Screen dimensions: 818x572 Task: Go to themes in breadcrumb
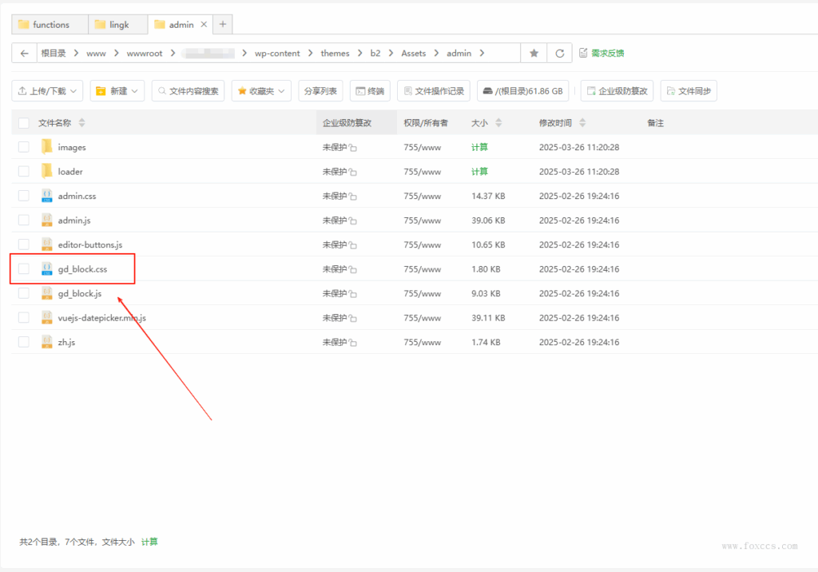pyautogui.click(x=335, y=54)
